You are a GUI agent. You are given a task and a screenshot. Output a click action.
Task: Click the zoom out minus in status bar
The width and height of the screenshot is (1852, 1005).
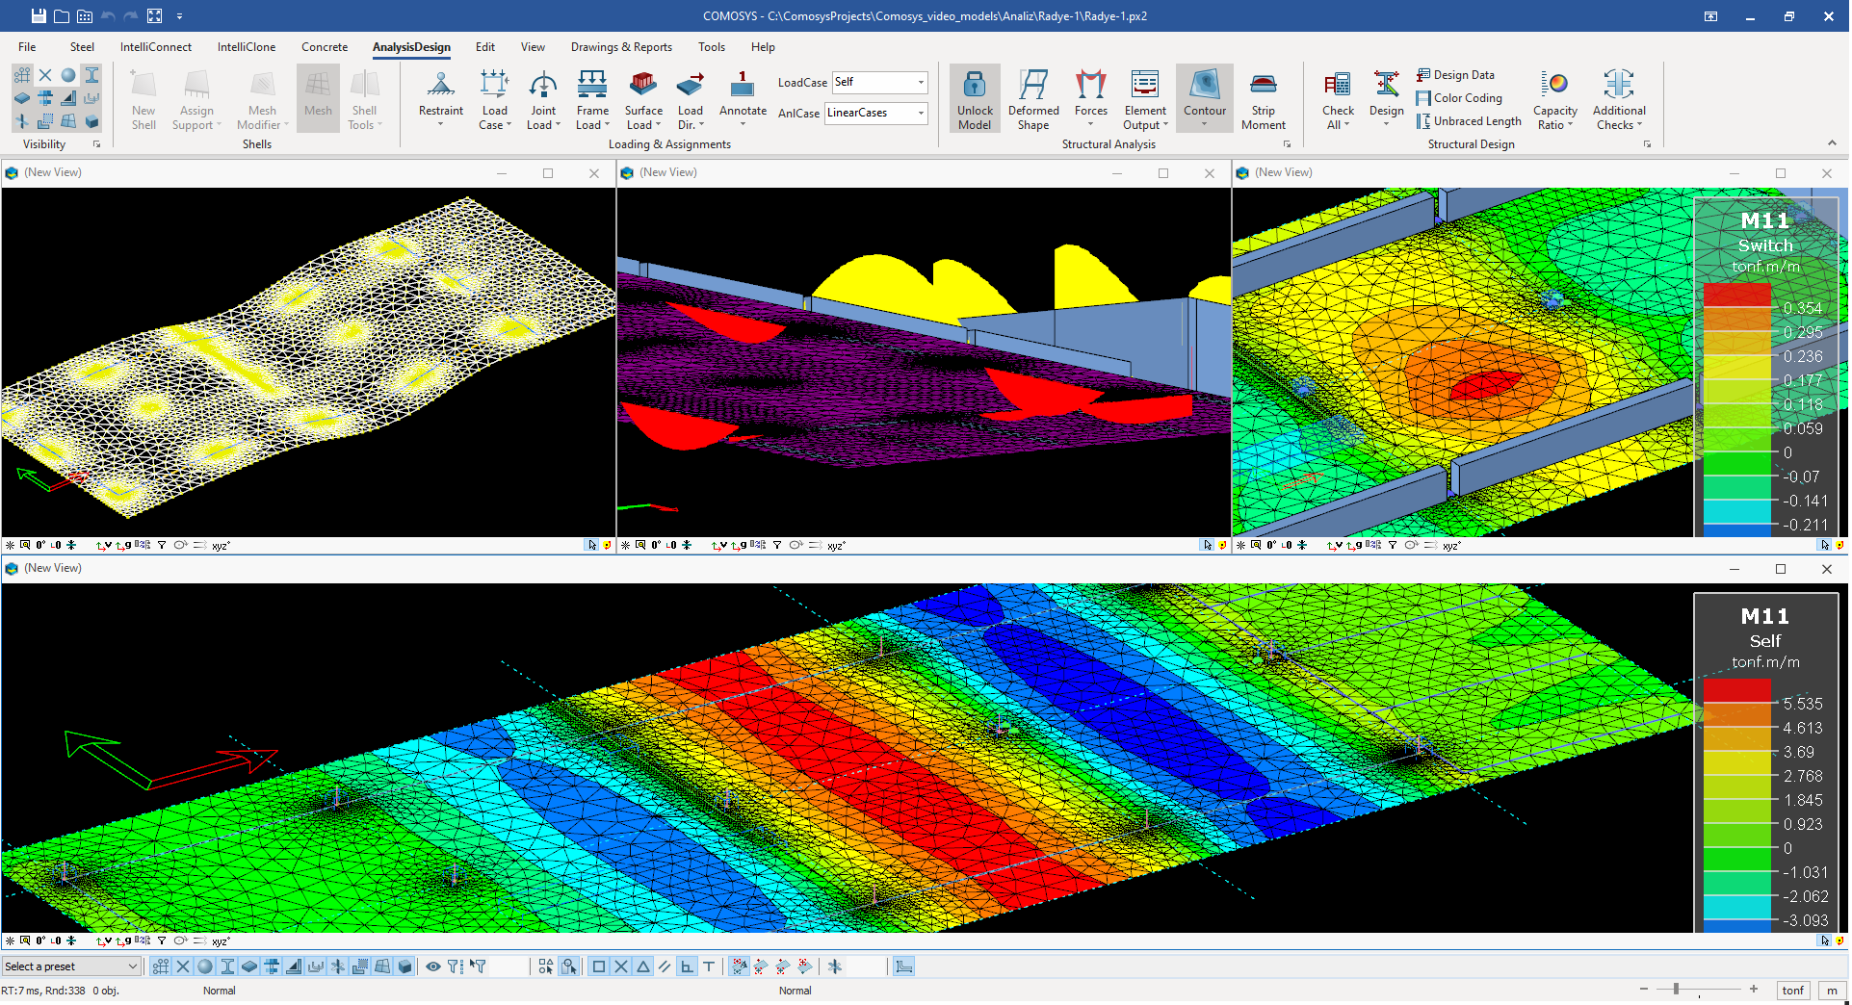[x=1644, y=990]
